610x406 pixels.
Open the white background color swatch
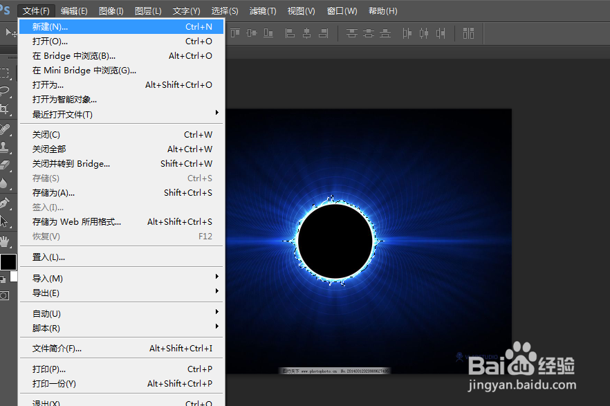(x=15, y=277)
